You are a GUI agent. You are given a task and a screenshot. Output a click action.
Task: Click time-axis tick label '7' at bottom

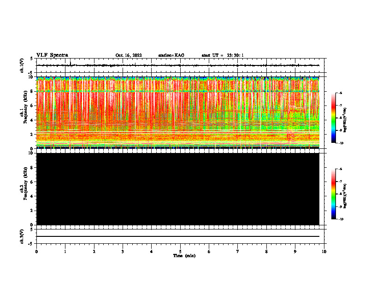[x=238, y=252]
